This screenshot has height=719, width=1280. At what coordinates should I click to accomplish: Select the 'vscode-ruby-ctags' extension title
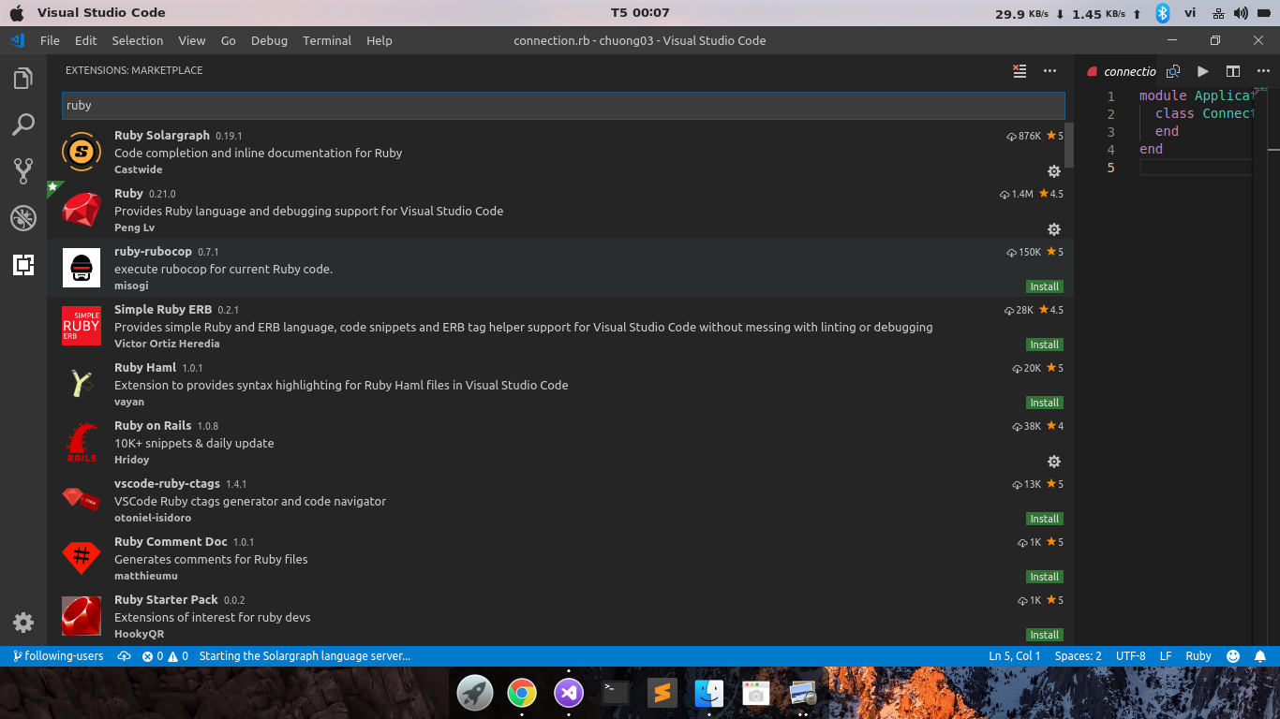click(167, 484)
